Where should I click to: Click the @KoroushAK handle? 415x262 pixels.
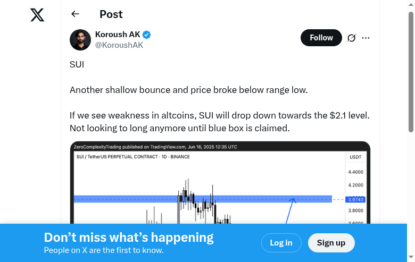coord(119,45)
